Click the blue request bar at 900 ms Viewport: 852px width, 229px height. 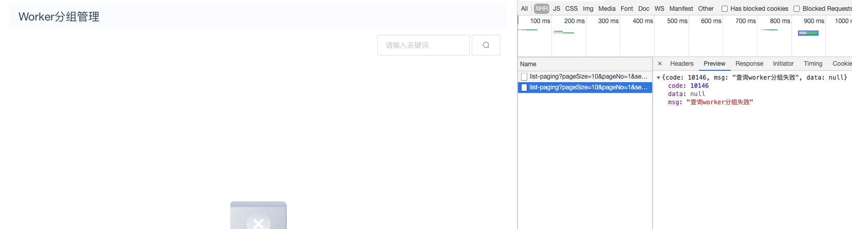(x=808, y=33)
